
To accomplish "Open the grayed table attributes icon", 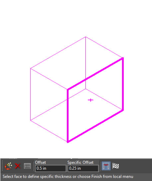I will pos(27,166).
